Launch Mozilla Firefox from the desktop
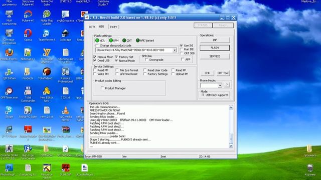 click(x=9, y=52)
